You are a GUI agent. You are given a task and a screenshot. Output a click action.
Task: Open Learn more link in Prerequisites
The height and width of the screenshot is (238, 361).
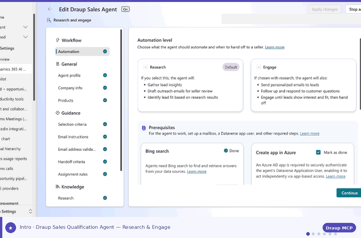point(309,133)
